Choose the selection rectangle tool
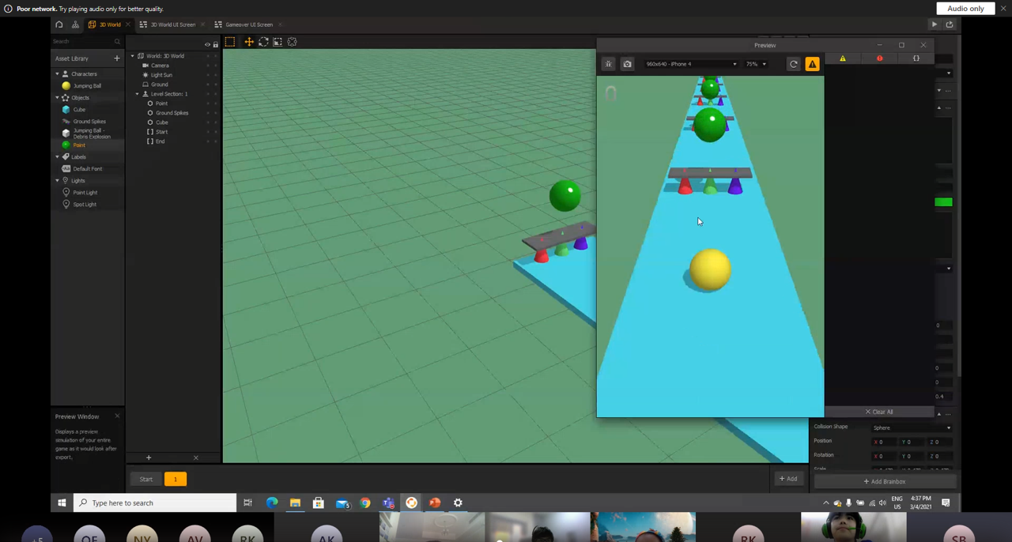The height and width of the screenshot is (542, 1012). click(x=230, y=42)
